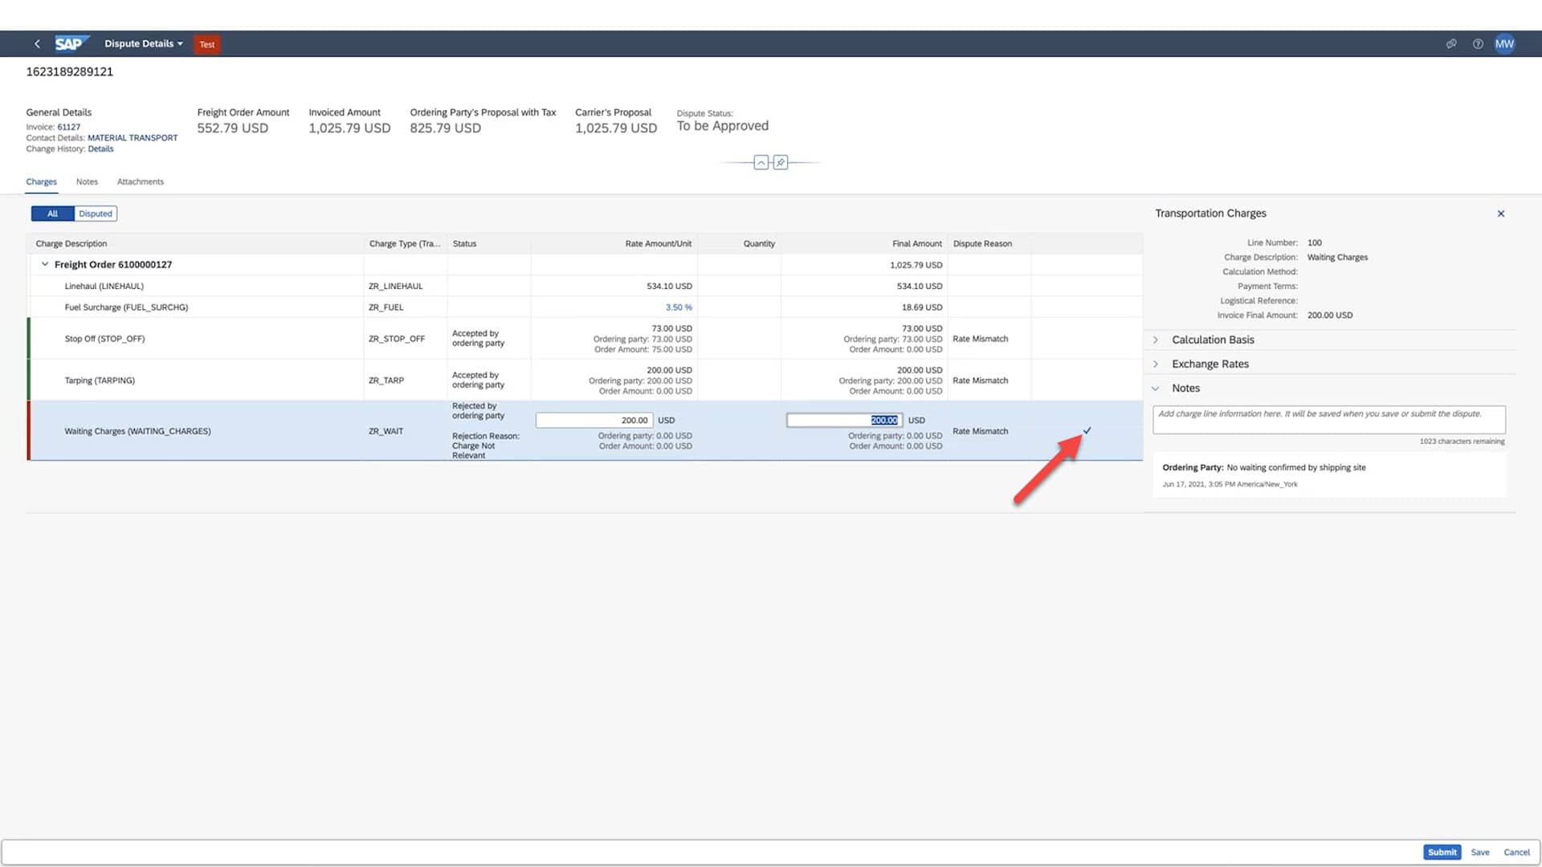Switch to the Notes tab
Viewport: 1542px width, 867px height.
(x=87, y=181)
